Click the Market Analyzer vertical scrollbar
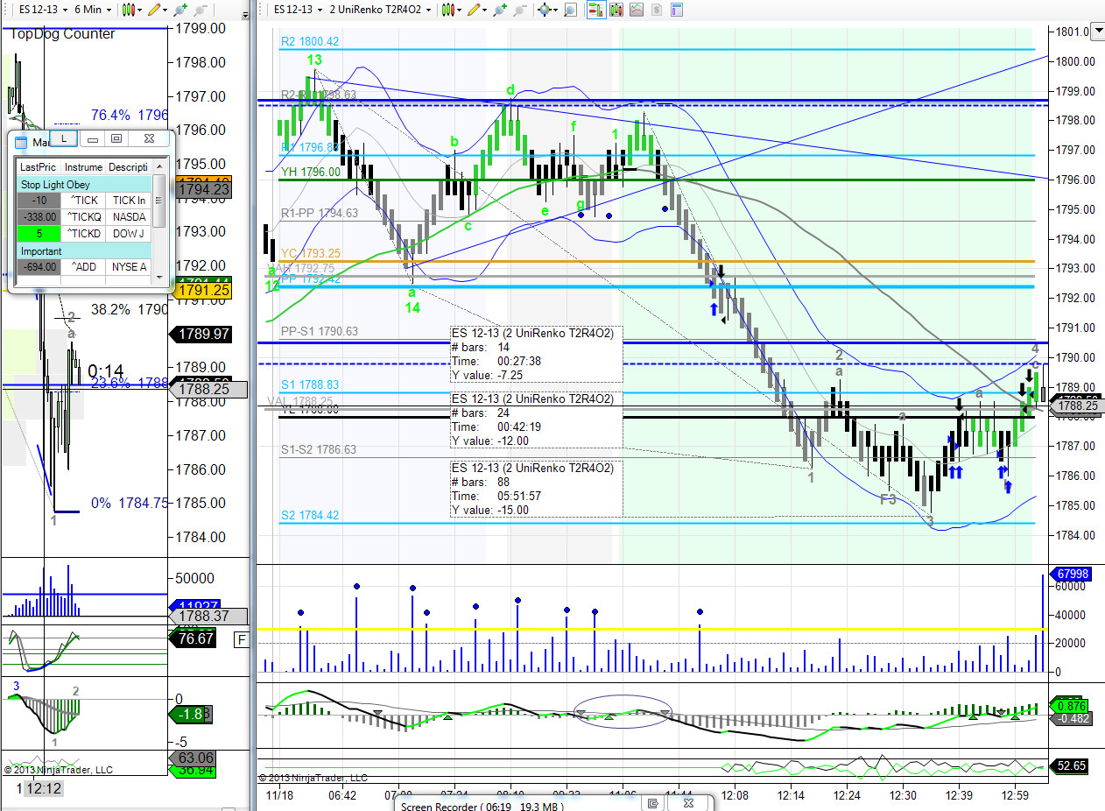This screenshot has height=811, width=1105. tap(159, 221)
